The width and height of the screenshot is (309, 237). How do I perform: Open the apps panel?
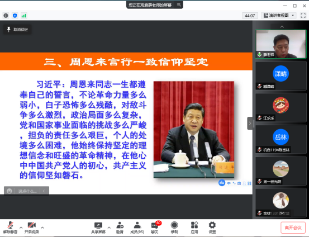click(x=194, y=227)
